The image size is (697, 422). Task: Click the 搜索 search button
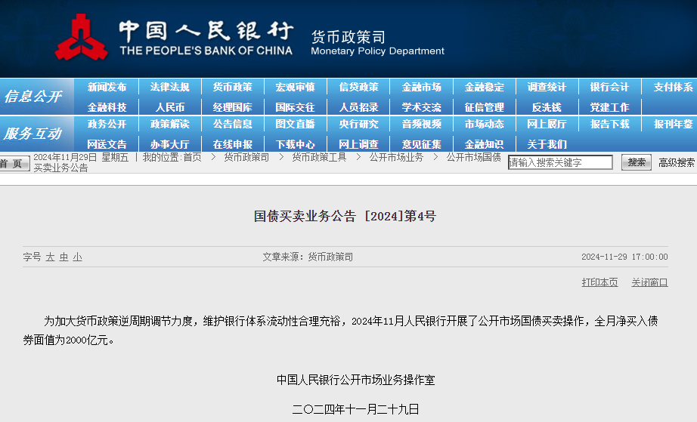[637, 162]
